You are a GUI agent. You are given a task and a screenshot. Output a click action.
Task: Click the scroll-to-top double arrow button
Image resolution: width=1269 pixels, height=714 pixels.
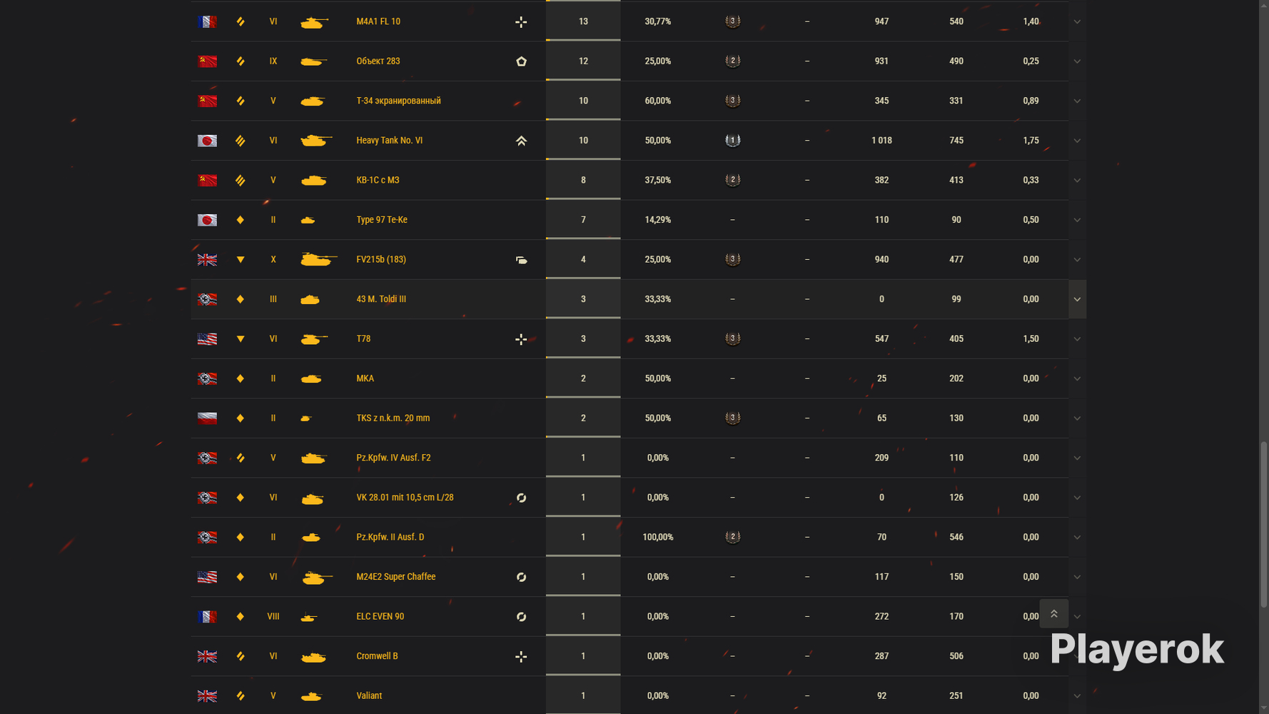pos(1053,613)
